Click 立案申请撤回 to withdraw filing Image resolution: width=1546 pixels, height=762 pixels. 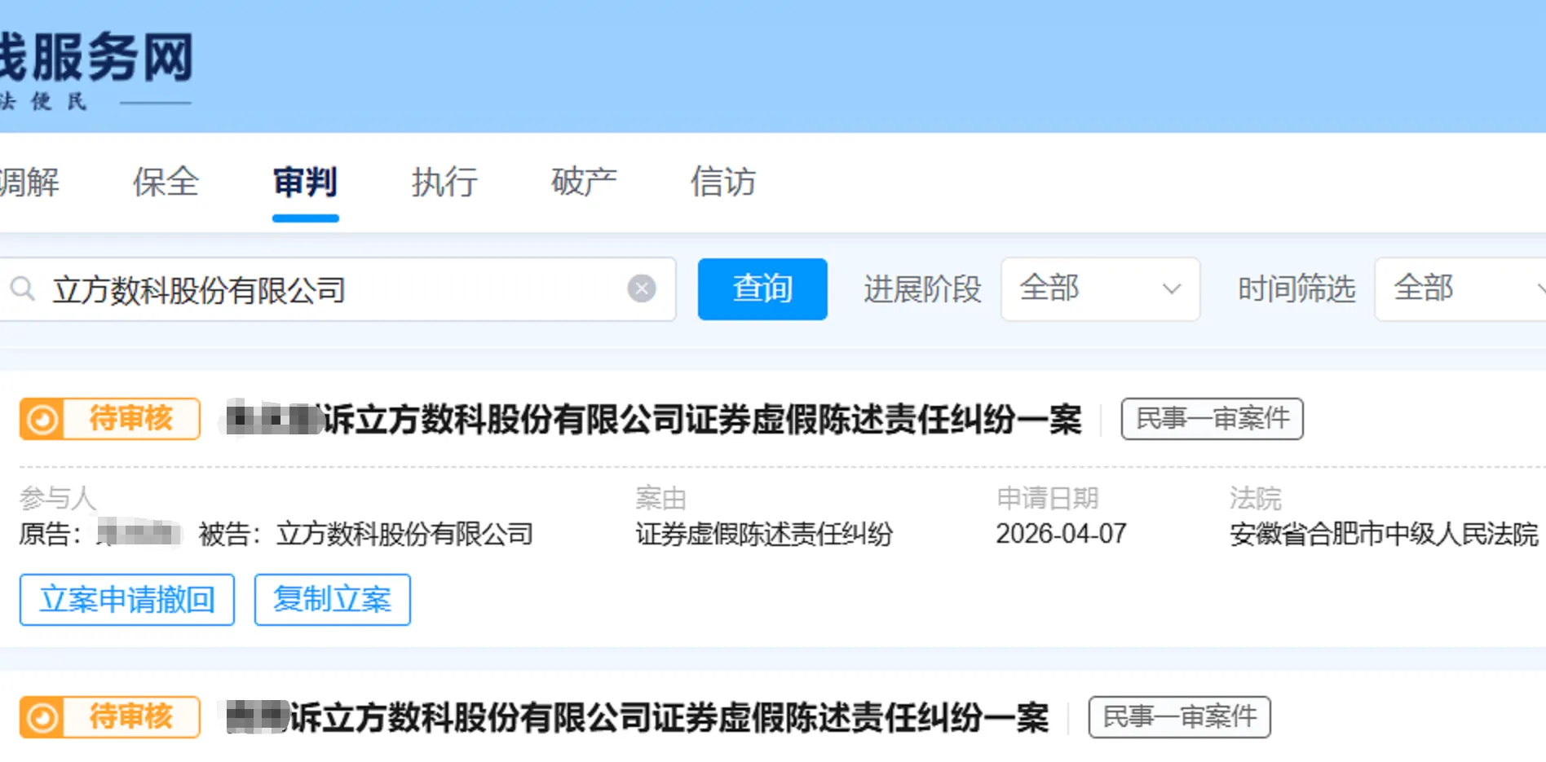(126, 600)
